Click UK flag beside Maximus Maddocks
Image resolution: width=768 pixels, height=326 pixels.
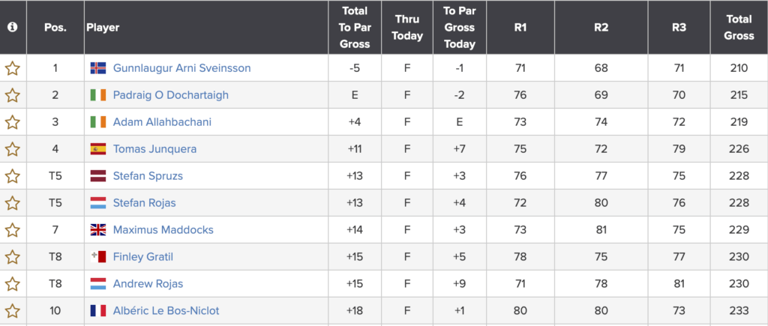97,230
